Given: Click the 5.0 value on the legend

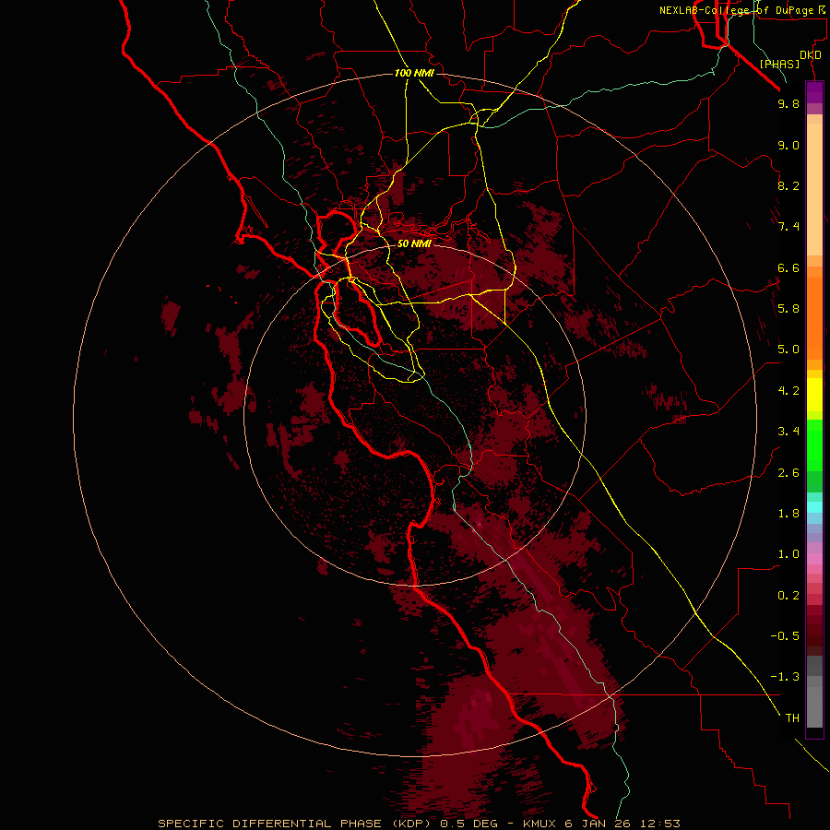Looking at the screenshot, I should (788, 350).
